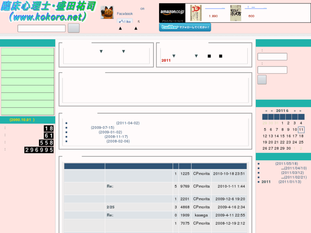Click the 296995 visitor counter
This screenshot has width=311, height=233.
39,150
